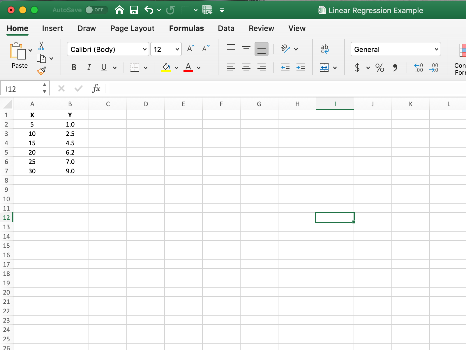Expand the font size dropdown
Image resolution: width=466 pixels, height=350 pixels.
coord(177,49)
